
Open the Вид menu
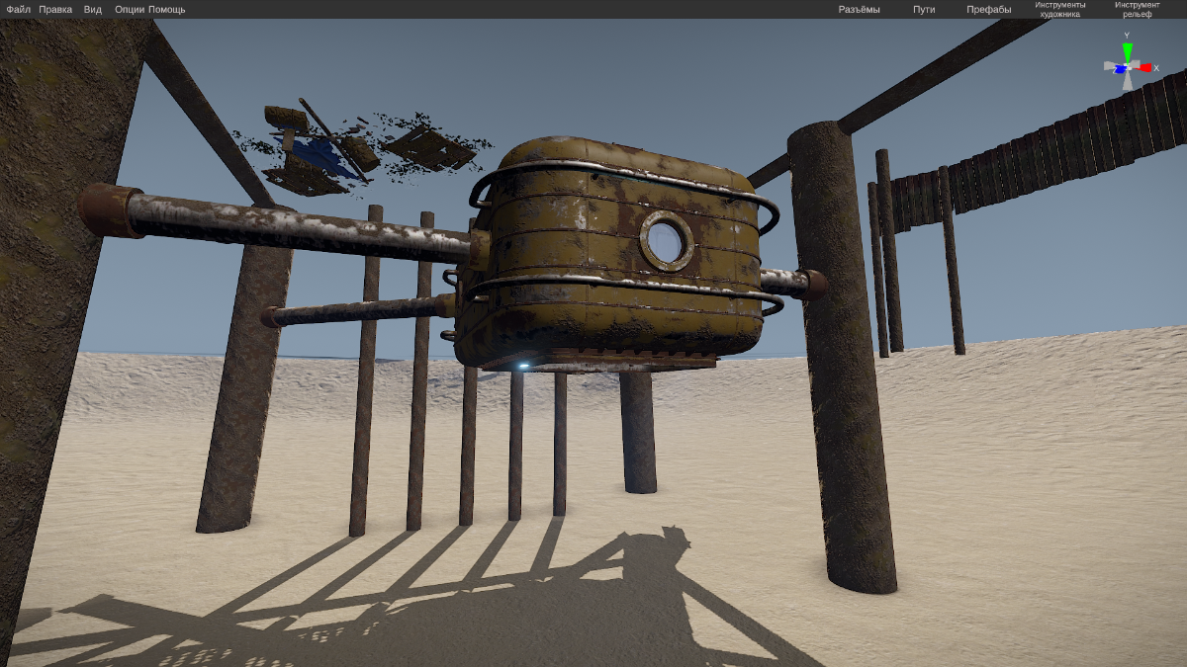[x=93, y=10]
